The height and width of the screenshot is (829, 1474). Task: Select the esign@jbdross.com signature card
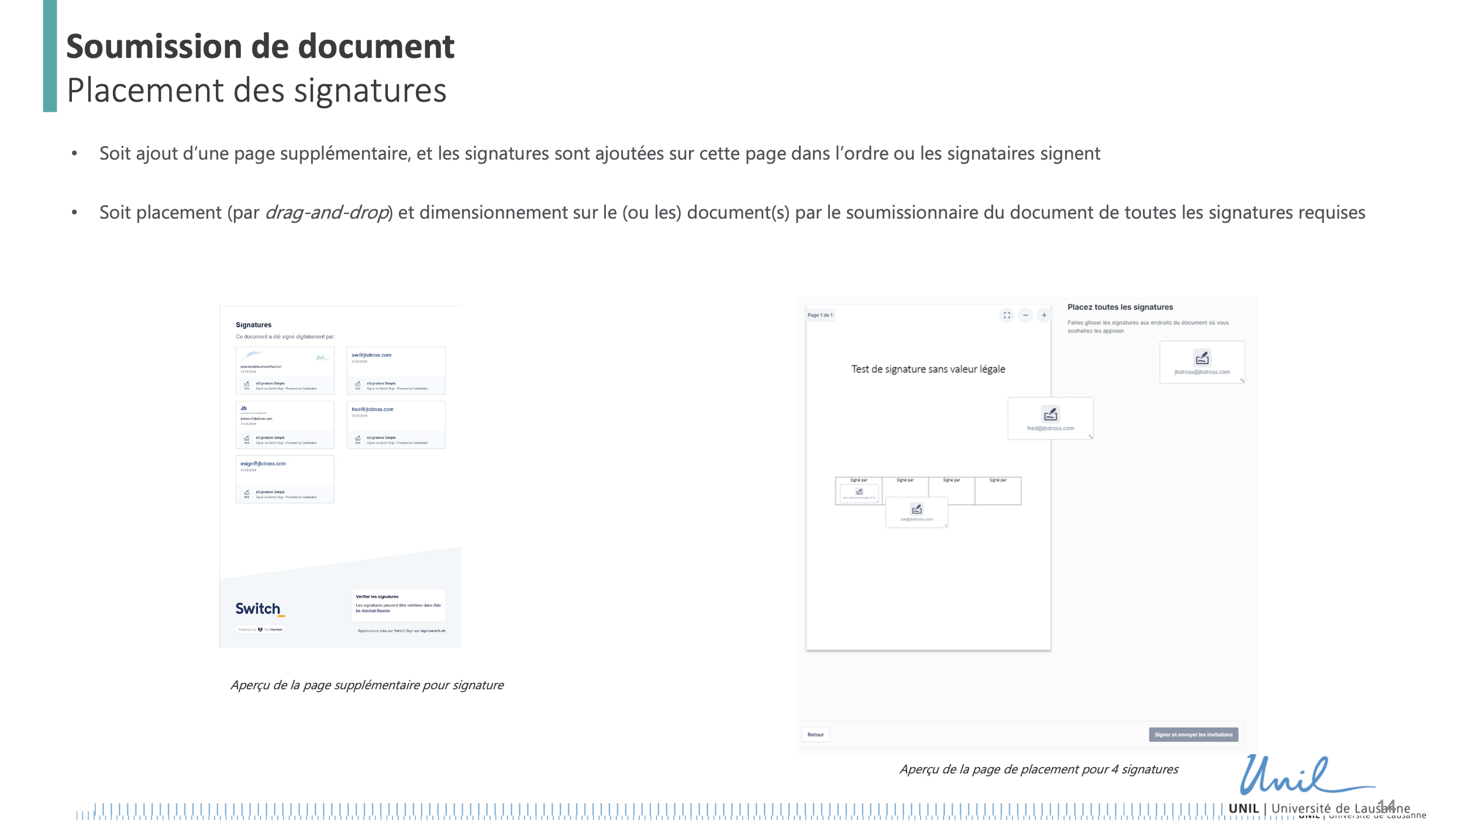pyautogui.click(x=285, y=479)
